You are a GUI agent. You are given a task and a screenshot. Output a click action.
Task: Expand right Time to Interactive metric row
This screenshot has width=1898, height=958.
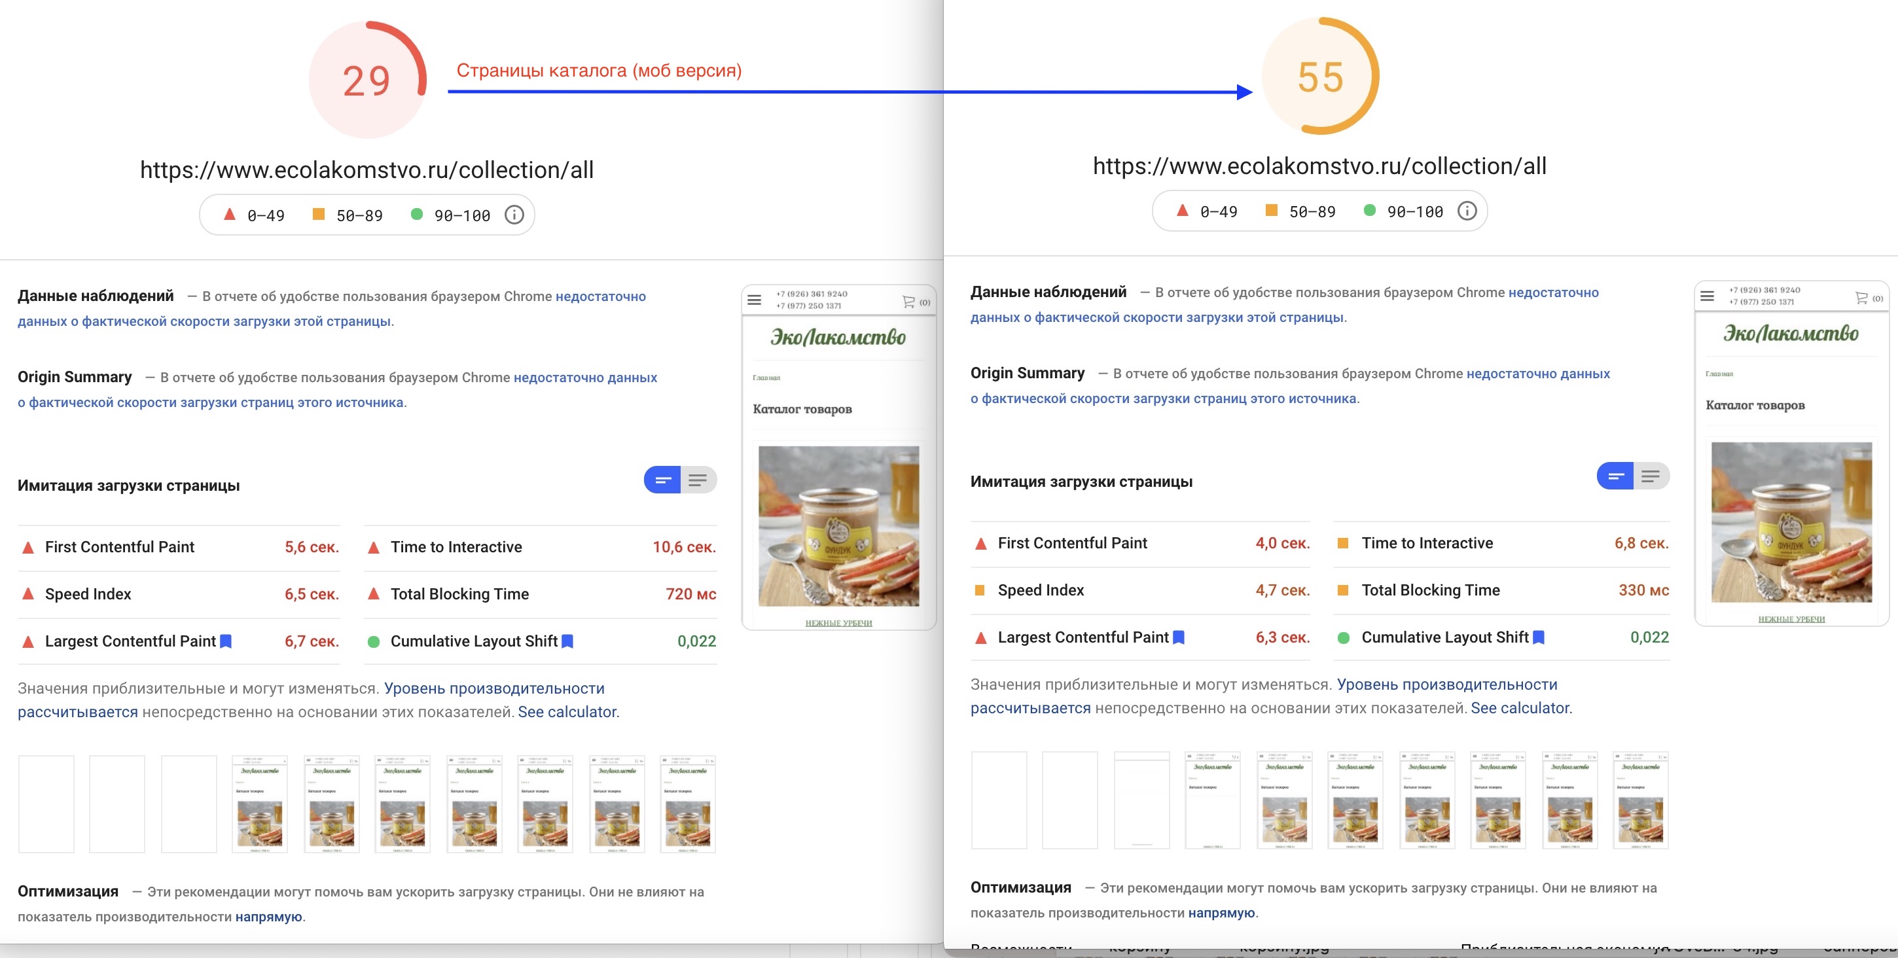point(1427,543)
